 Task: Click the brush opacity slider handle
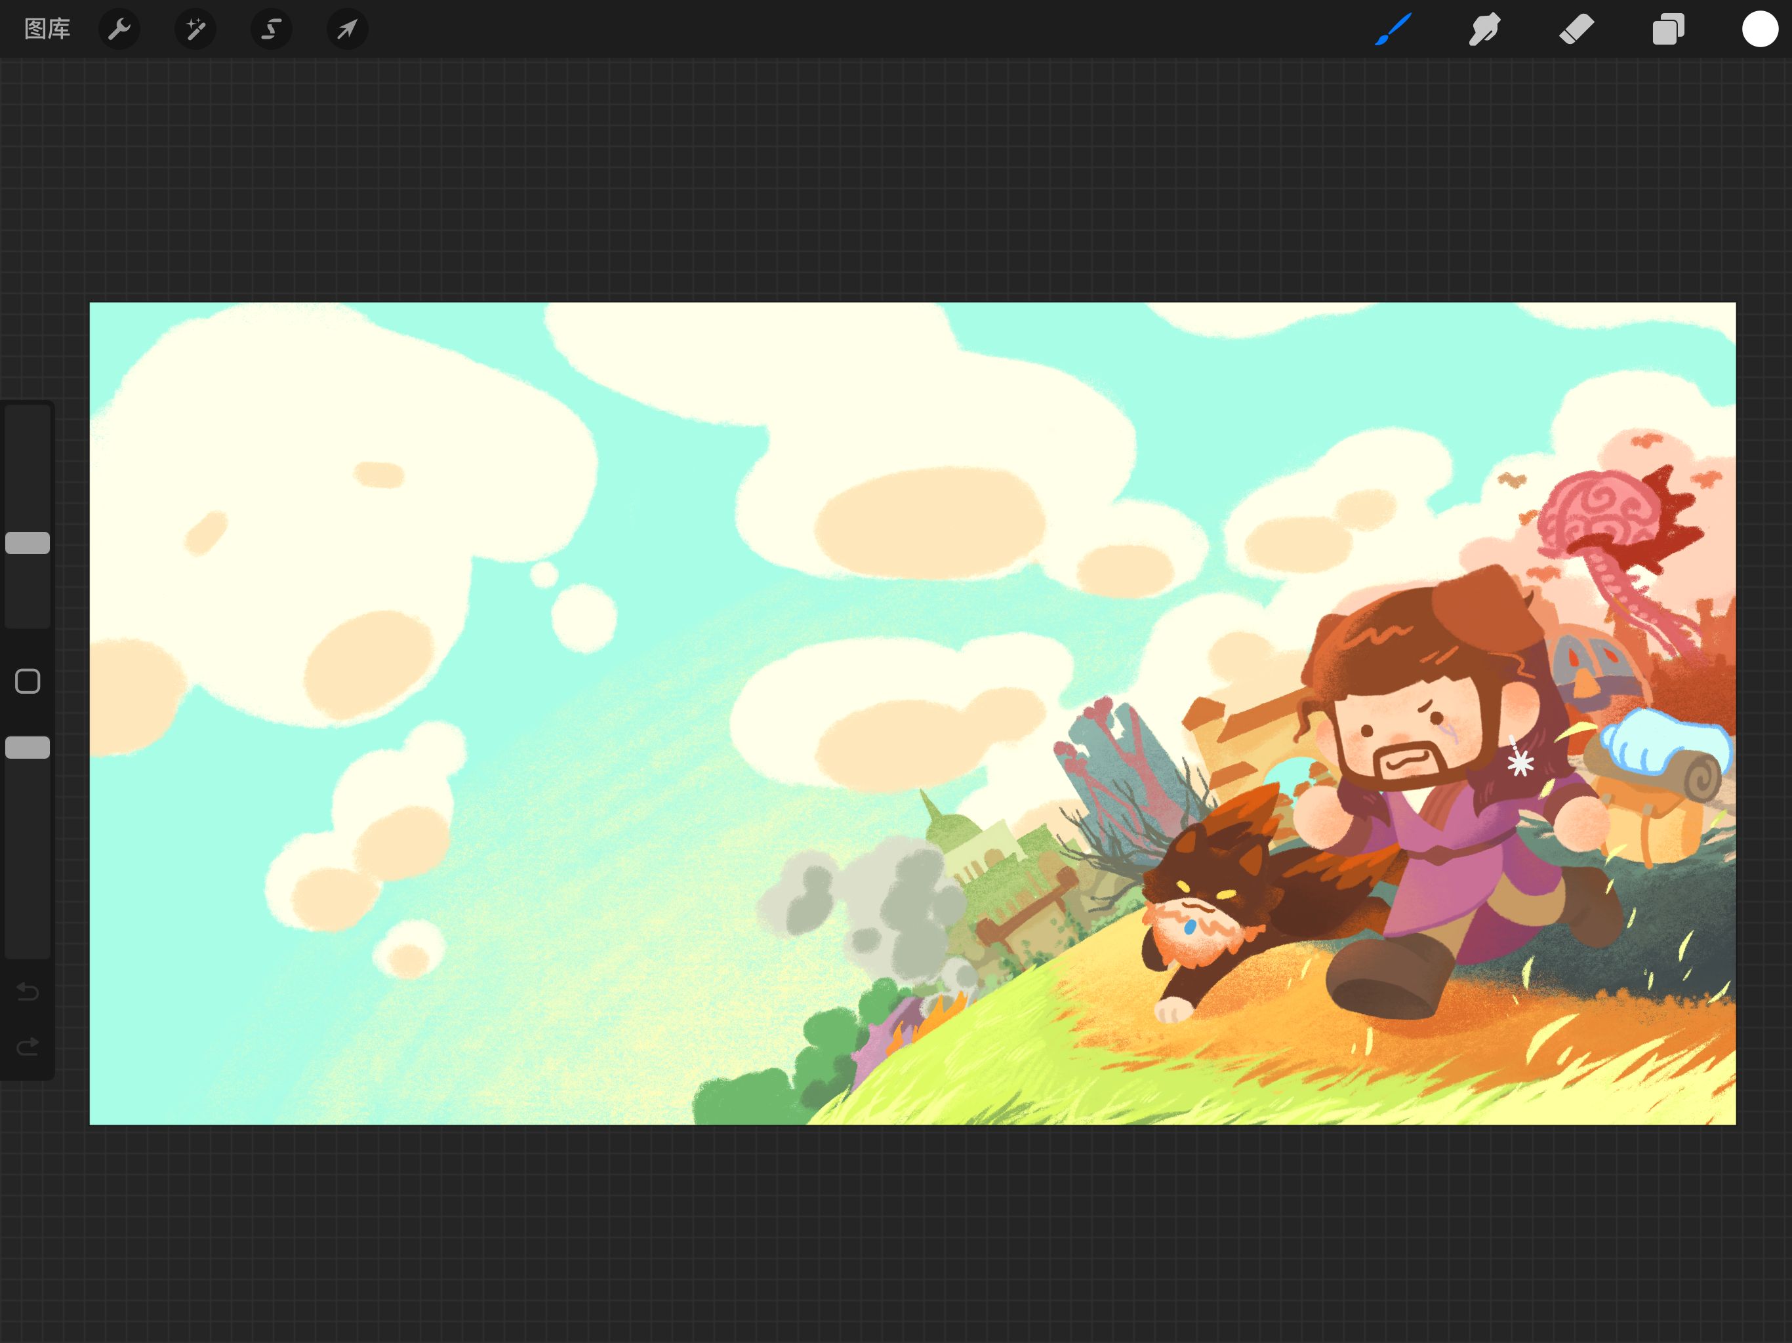click(28, 748)
